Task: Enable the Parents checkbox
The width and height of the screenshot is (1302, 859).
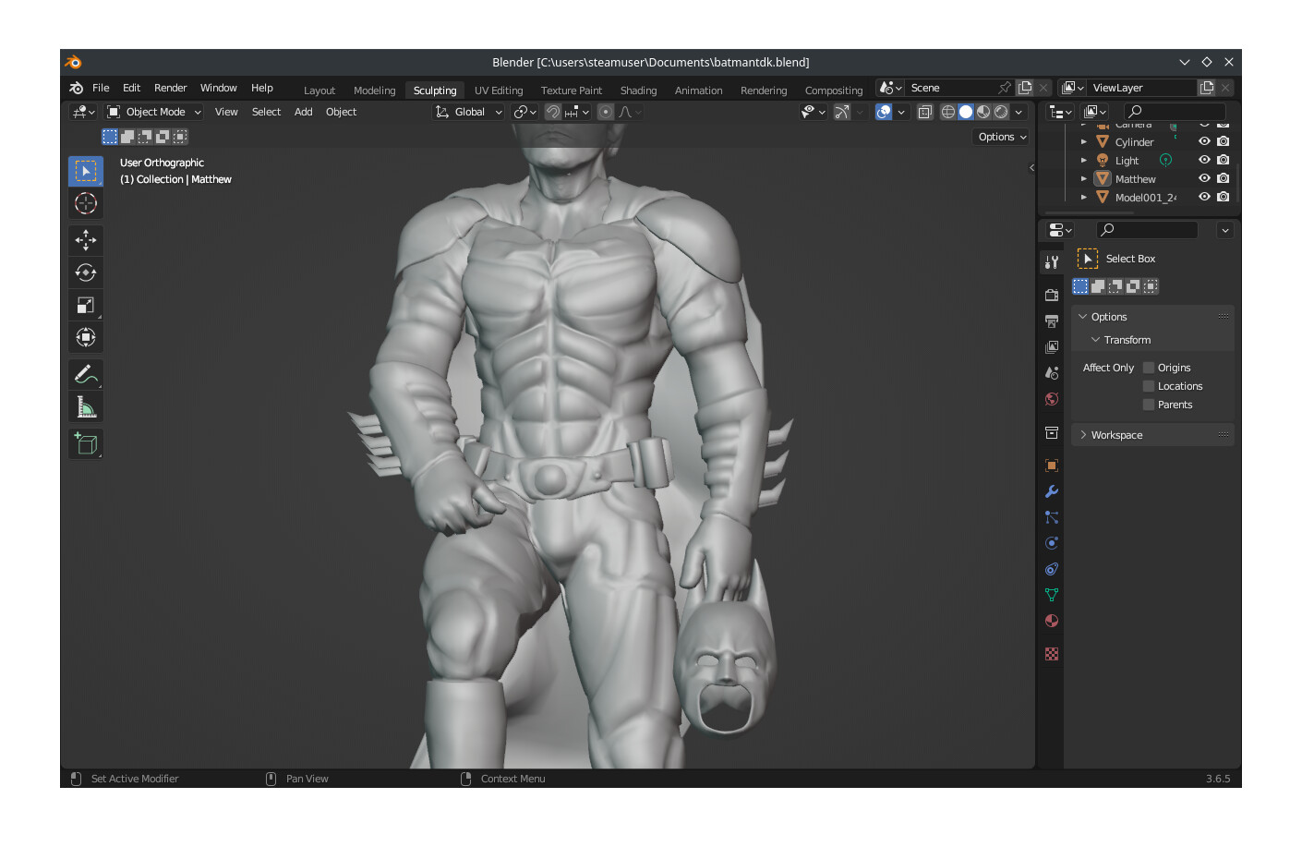Action: coord(1149,405)
